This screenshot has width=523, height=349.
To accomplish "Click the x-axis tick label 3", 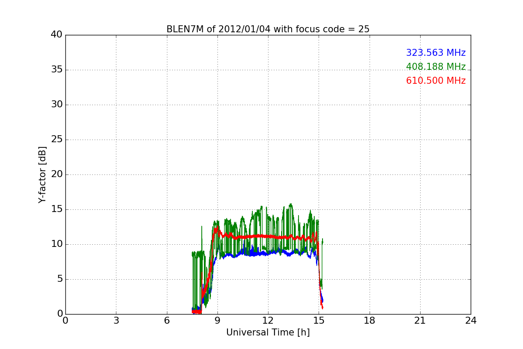I will click(116, 321).
